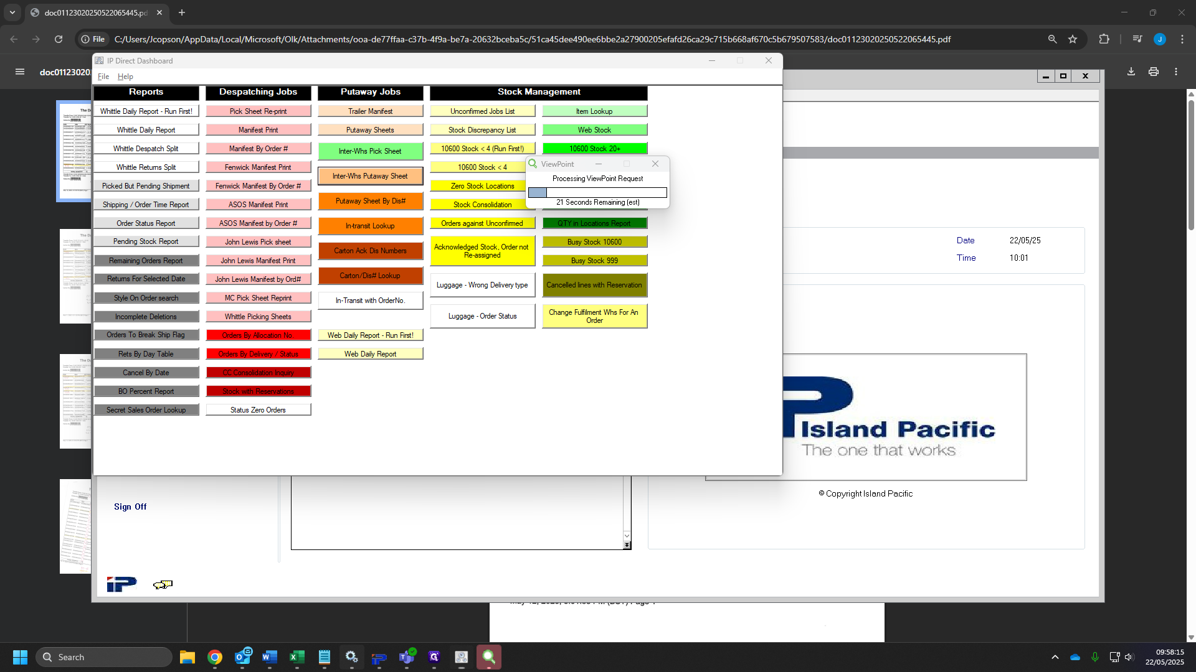Open Cancelled lines with Reservation
This screenshot has width=1196, height=672.
[595, 285]
